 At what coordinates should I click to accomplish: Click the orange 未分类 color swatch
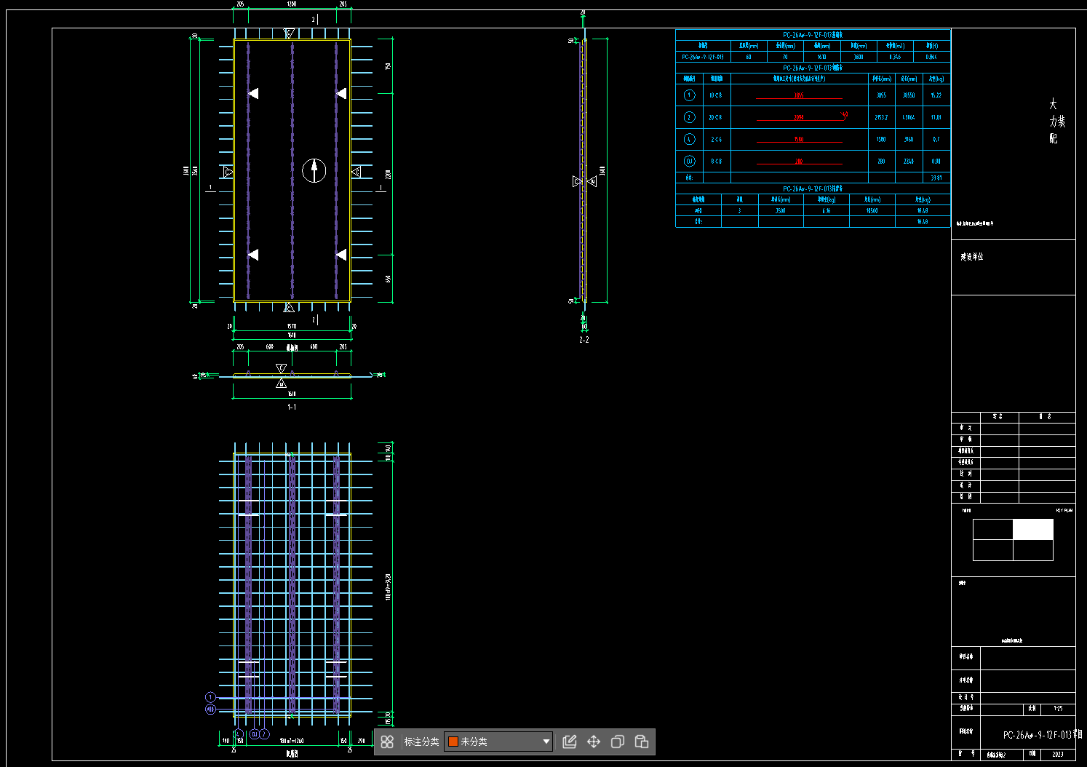tap(453, 742)
